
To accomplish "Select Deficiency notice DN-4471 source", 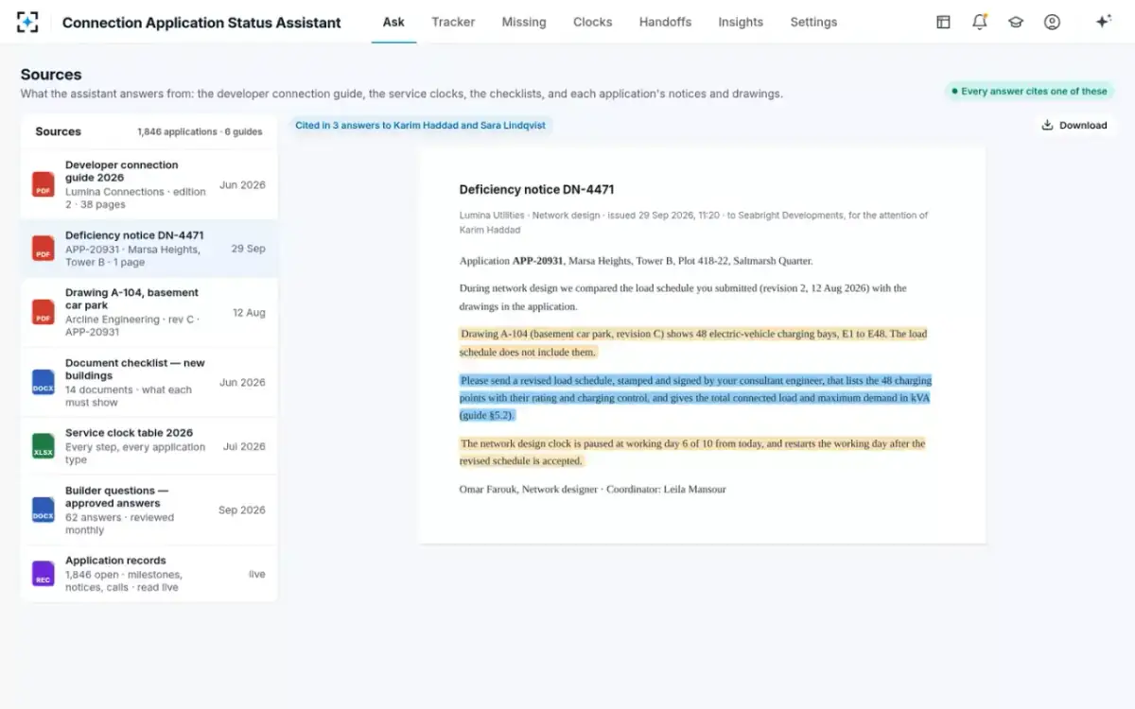I will point(149,249).
